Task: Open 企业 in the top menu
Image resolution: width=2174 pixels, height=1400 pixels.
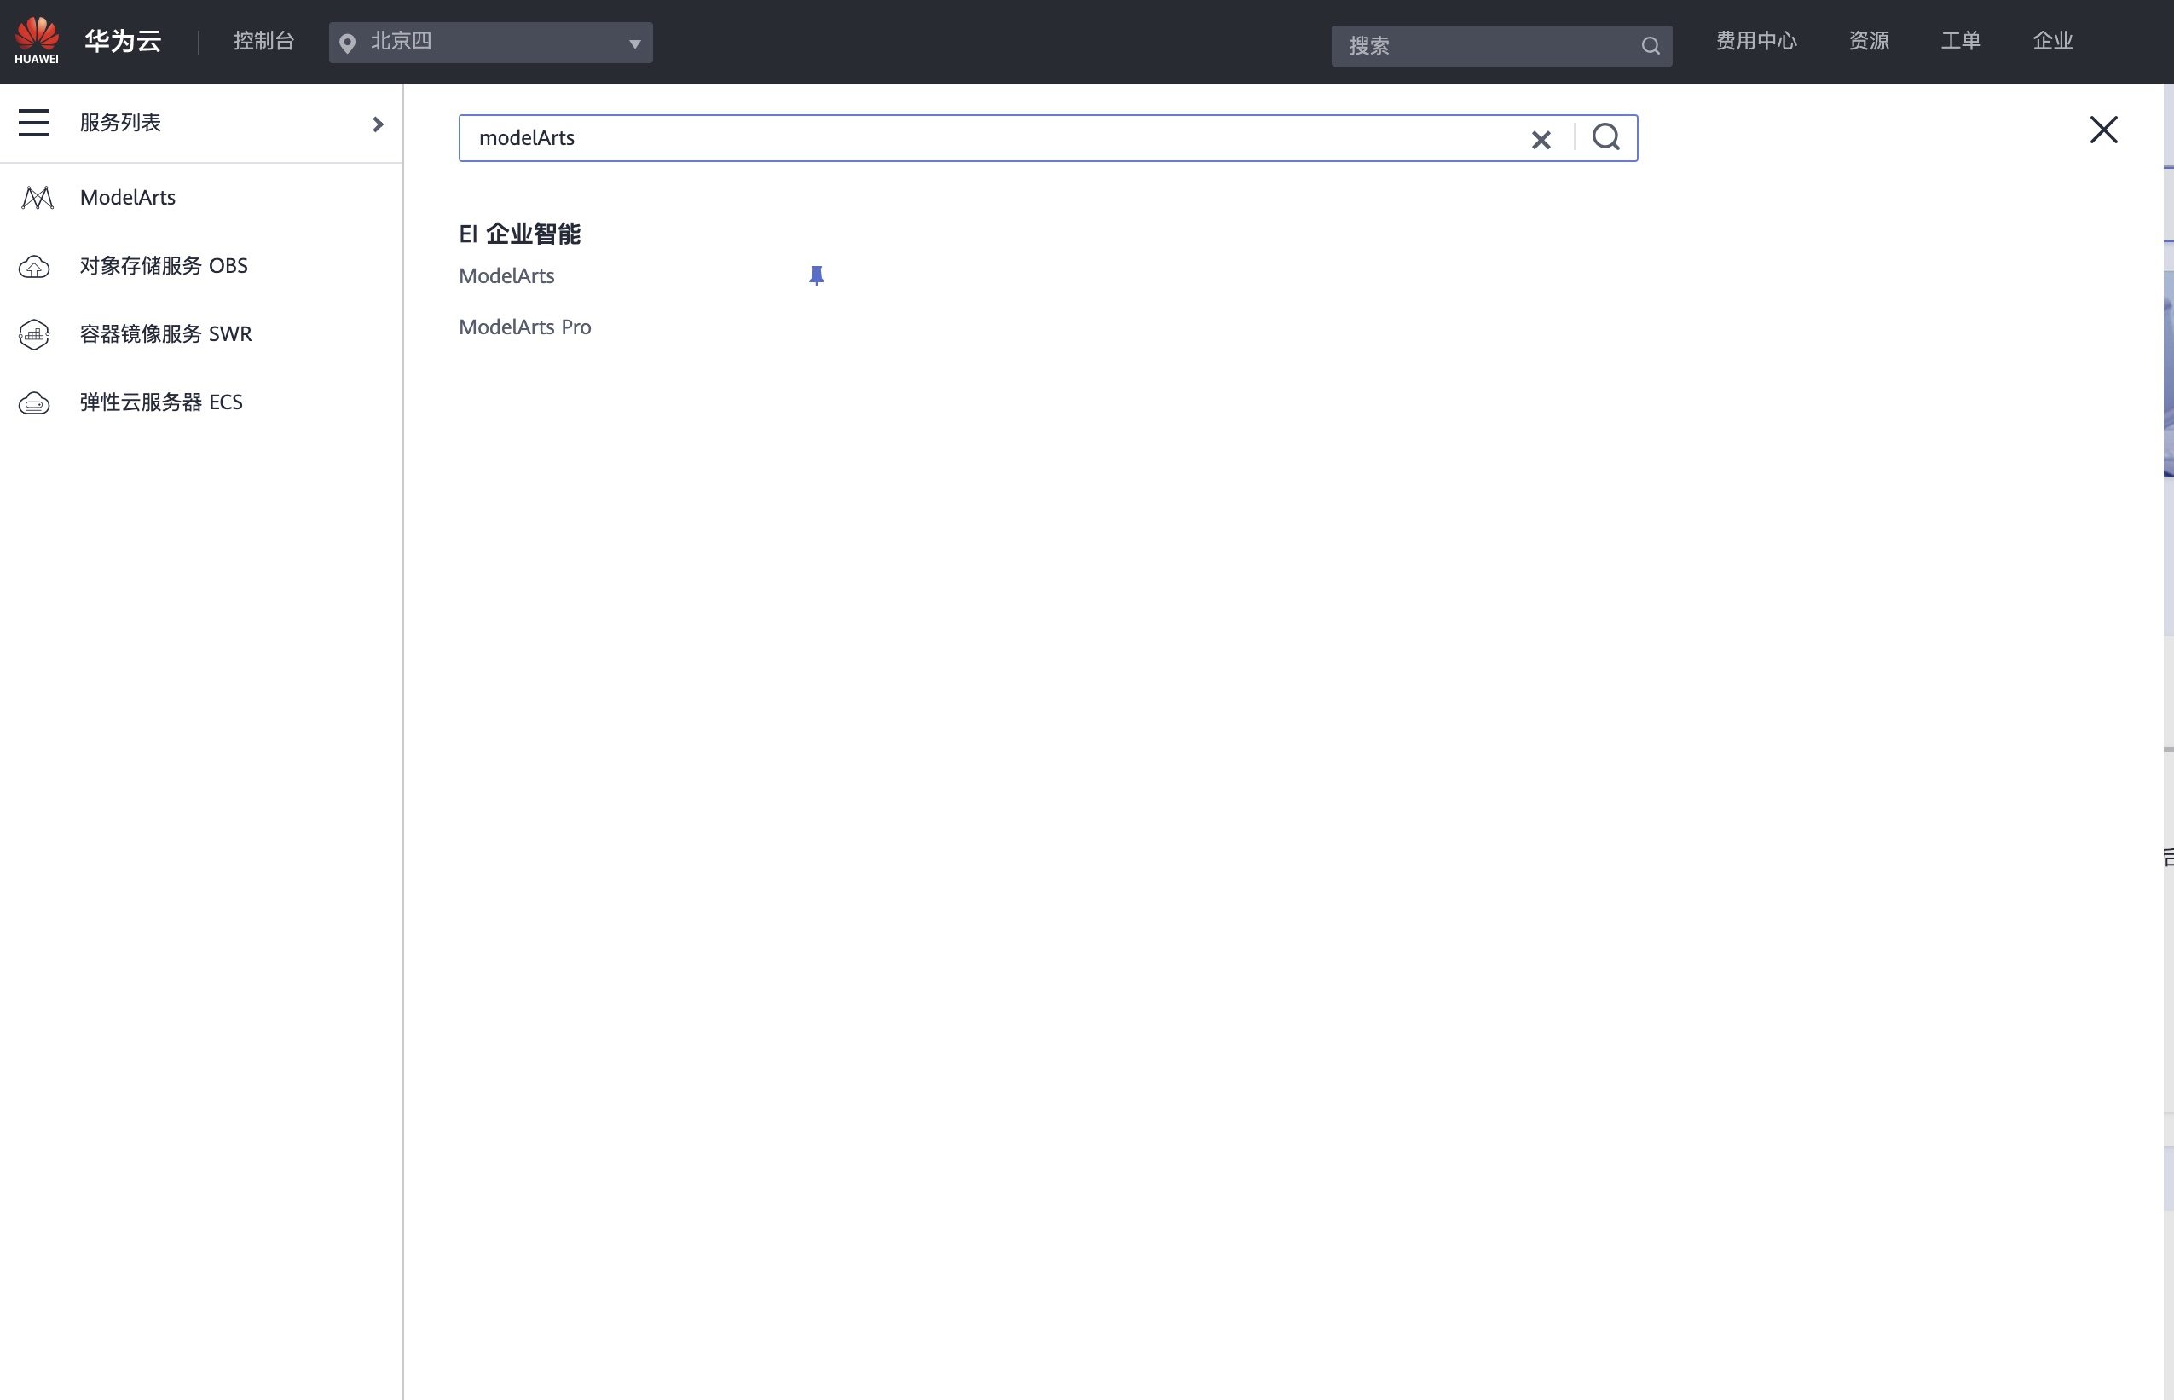Action: tap(2052, 41)
